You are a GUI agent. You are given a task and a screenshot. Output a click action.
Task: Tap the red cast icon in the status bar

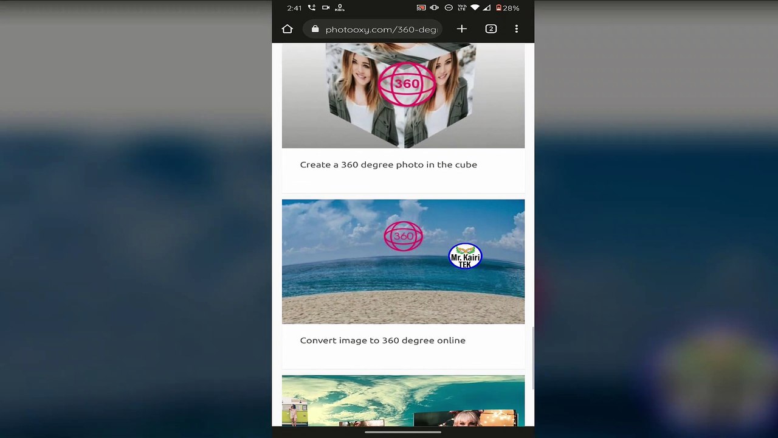[421, 8]
